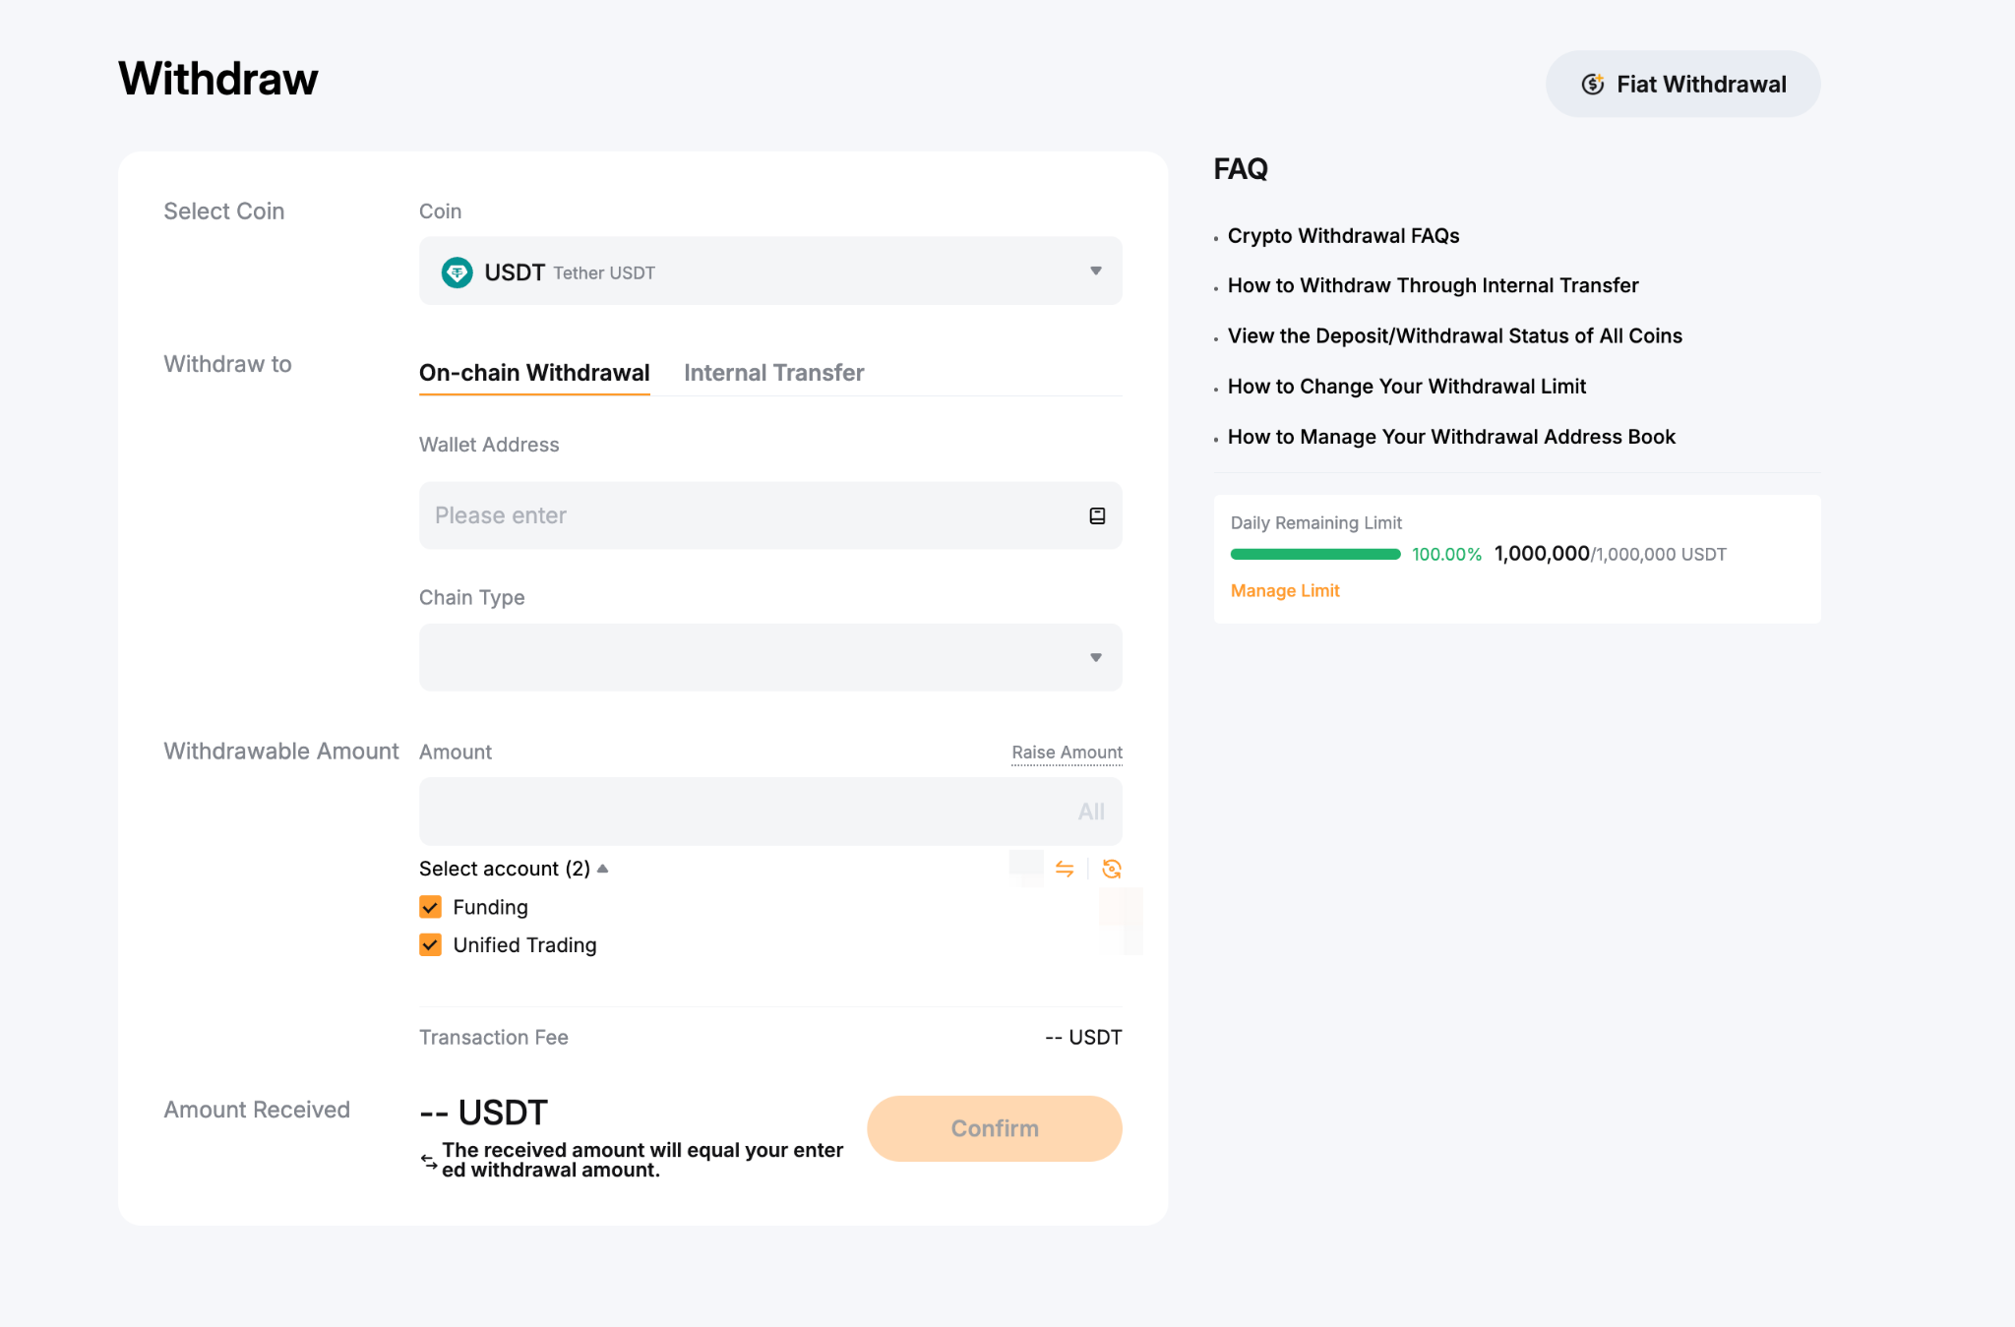This screenshot has height=1327, width=2015.
Task: Click the swap icon beside received amount note
Action: 429,1161
